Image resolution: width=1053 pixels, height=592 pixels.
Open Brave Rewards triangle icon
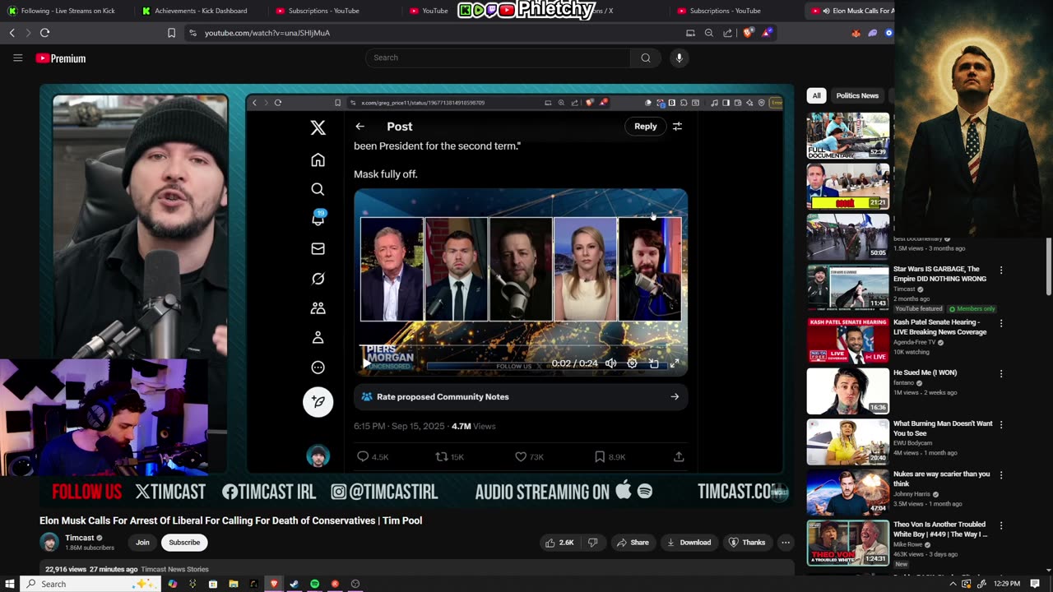767,33
